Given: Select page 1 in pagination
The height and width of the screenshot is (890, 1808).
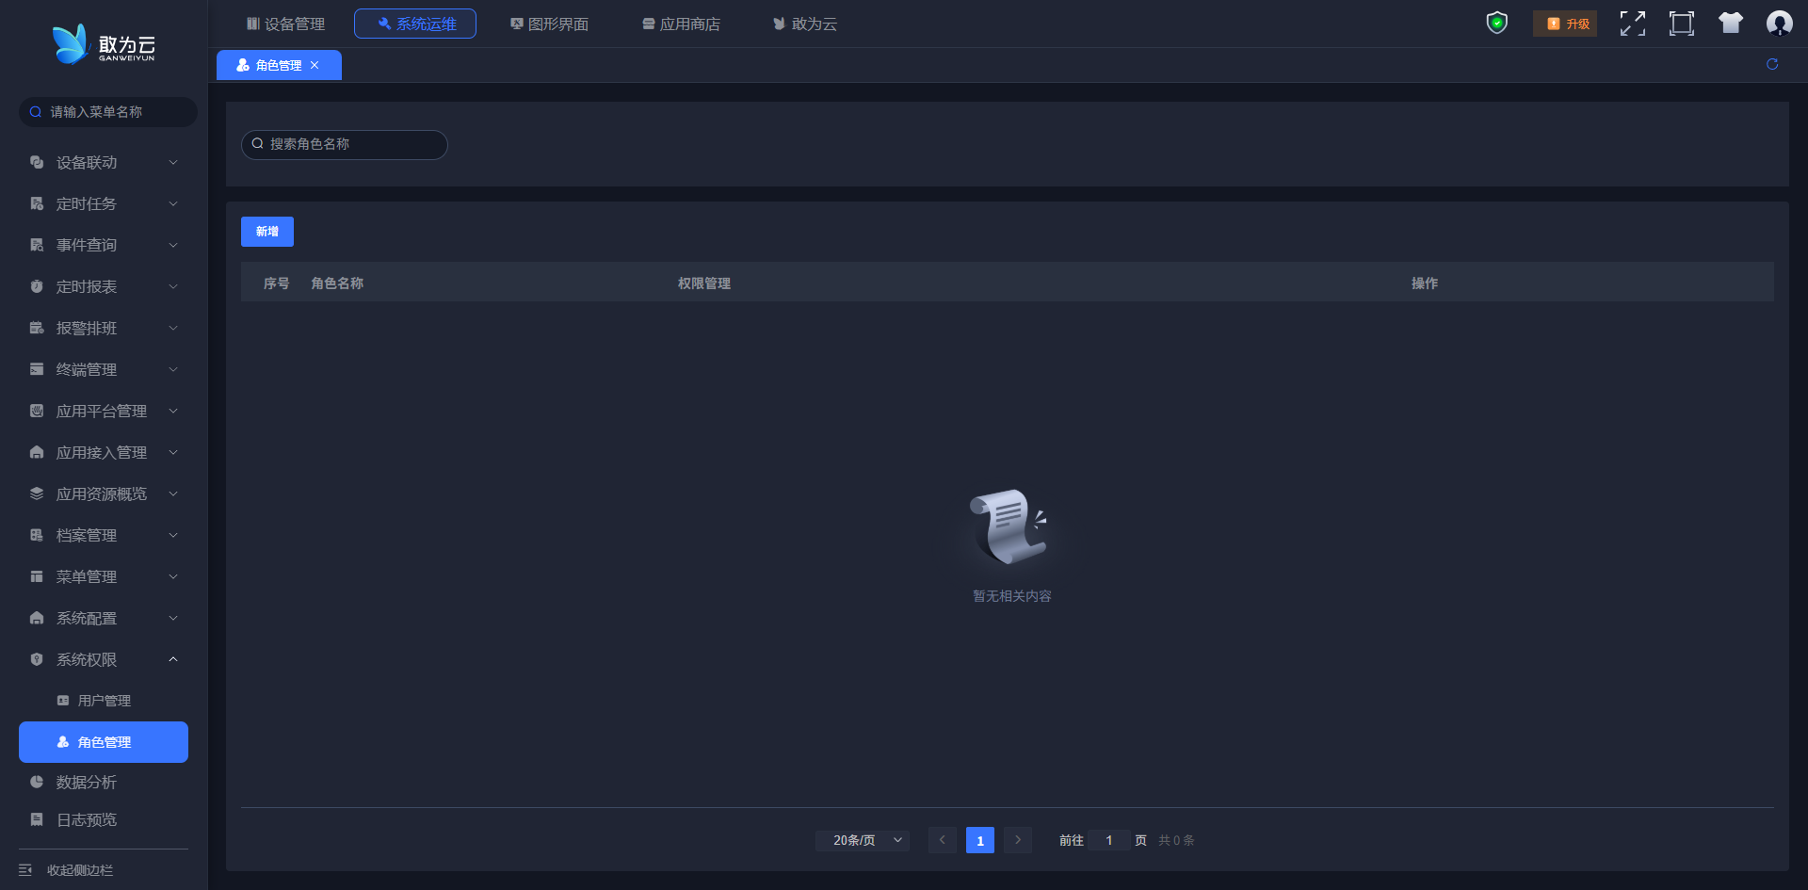Looking at the screenshot, I should pyautogui.click(x=980, y=840).
